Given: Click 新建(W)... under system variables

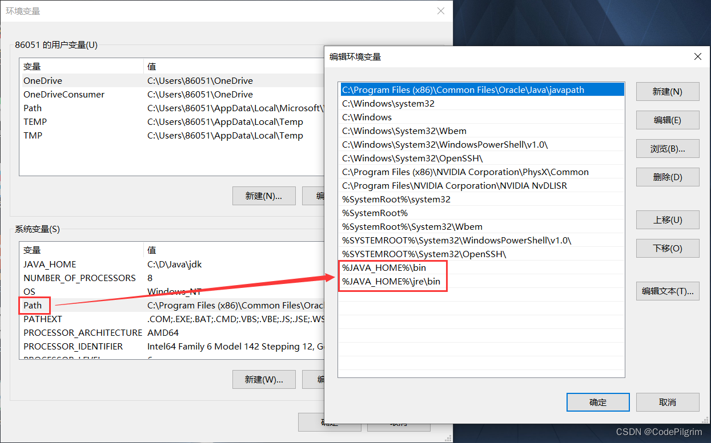Looking at the screenshot, I should click(x=263, y=379).
